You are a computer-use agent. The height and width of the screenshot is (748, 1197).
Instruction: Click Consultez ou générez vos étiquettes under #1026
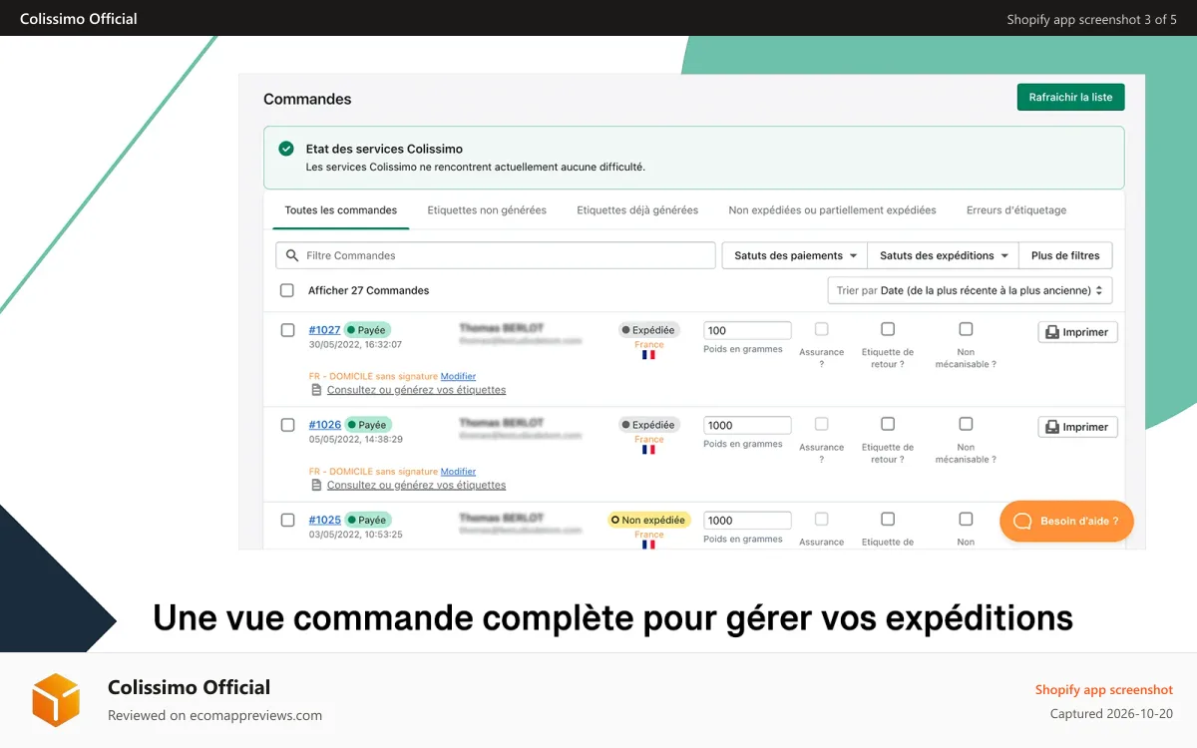tap(416, 485)
